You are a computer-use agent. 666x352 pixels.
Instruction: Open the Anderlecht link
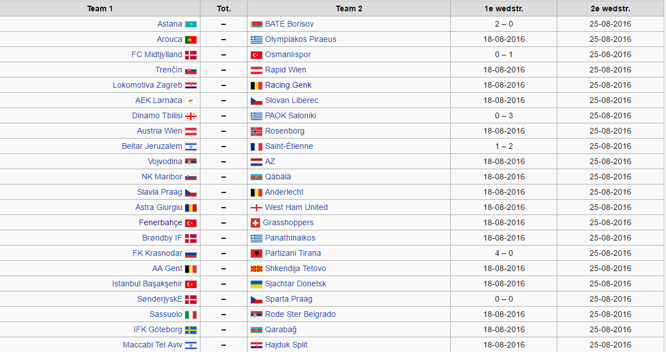pos(284,192)
